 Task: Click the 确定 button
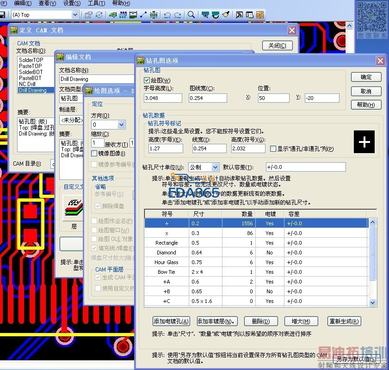point(366,77)
